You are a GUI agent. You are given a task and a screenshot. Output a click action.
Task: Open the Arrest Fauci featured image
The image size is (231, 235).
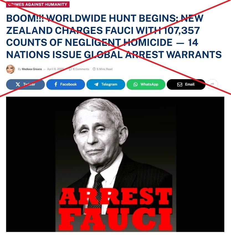point(115,164)
